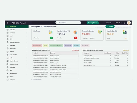Click the Payables Due money icon

tap(125, 32)
